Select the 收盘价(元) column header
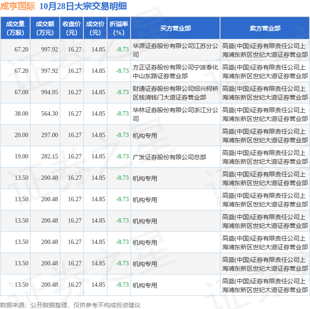The image size is (310, 309). [x=72, y=28]
